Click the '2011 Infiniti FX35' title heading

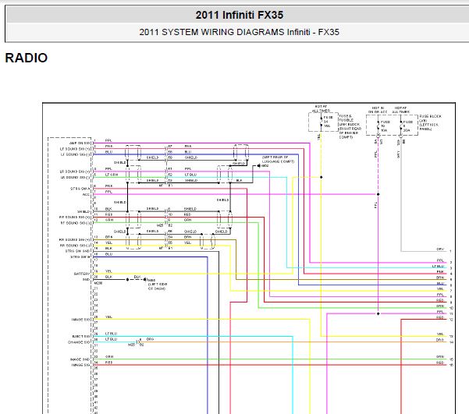coord(240,15)
